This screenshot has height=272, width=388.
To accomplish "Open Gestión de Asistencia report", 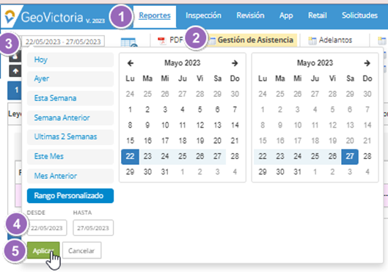I will coord(252,40).
